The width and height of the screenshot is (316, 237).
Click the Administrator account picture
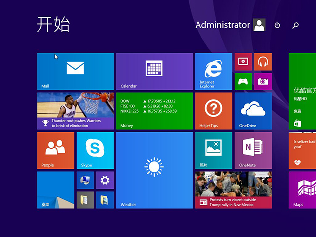tap(259, 25)
